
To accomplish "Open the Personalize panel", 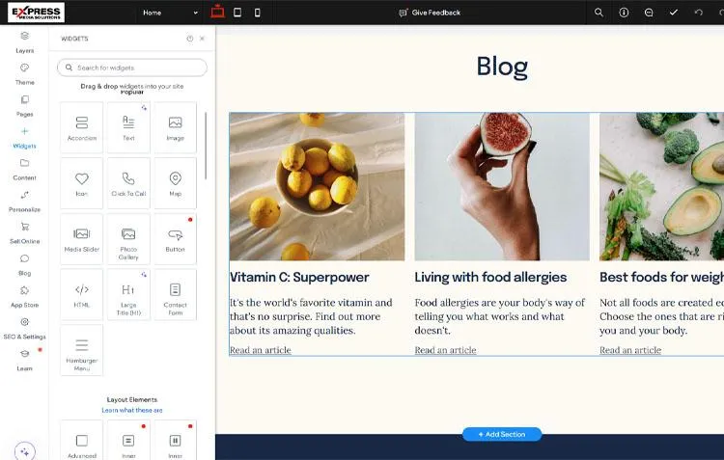I will 24,202.
